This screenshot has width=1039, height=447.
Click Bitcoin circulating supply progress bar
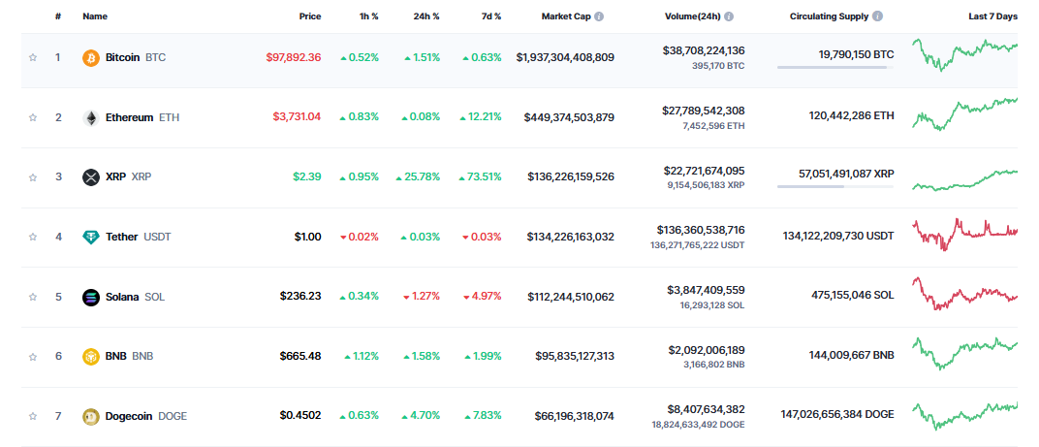point(834,67)
